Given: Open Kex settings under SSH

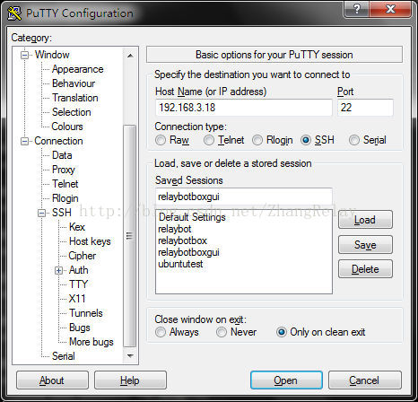Looking at the screenshot, I should coord(77,227).
